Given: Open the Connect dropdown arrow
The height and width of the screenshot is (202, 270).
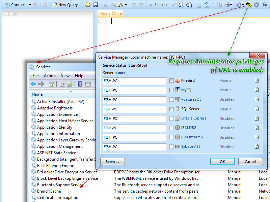Looking at the screenshot, I should click(x=30, y=5).
